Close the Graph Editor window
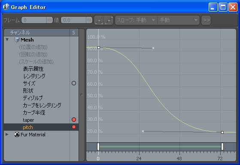Screen dimensions: 240x165 click(x=233, y=7)
